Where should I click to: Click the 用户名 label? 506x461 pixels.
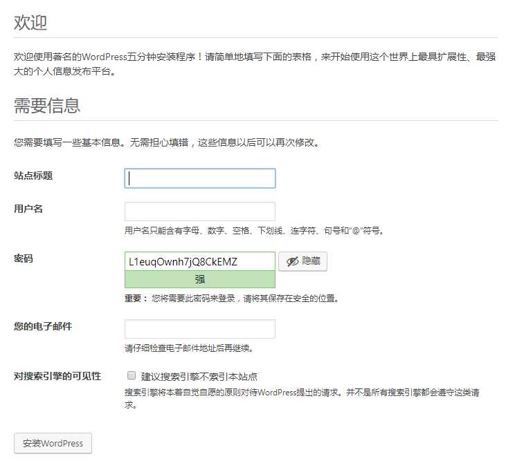coord(28,209)
